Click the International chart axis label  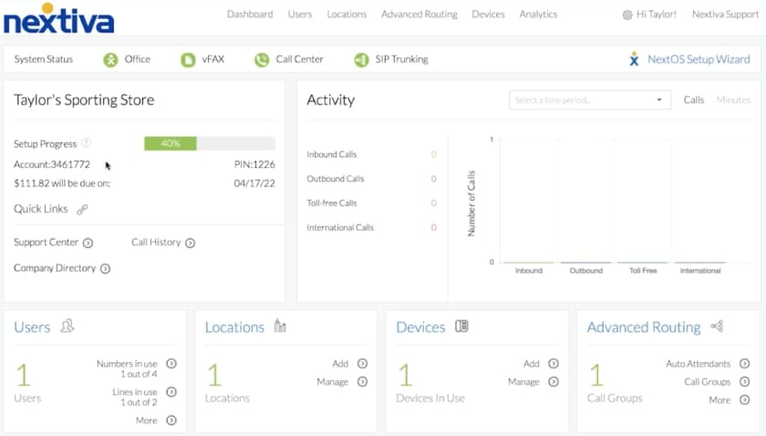pos(700,271)
